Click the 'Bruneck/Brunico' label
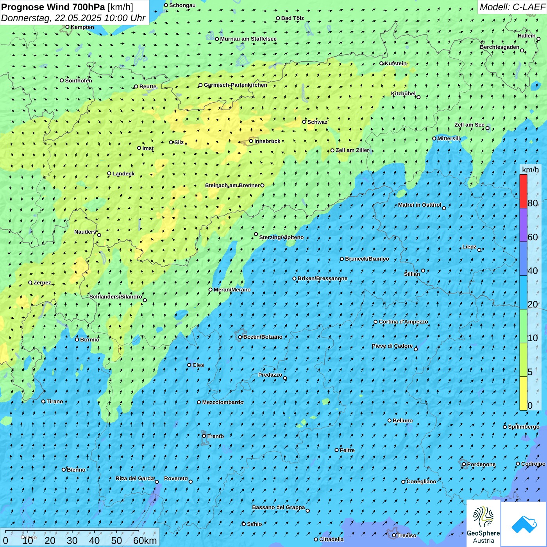 point(367,259)
